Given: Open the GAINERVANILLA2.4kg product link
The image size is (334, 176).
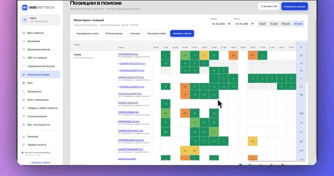Looking at the screenshot, I should [x=129, y=121].
